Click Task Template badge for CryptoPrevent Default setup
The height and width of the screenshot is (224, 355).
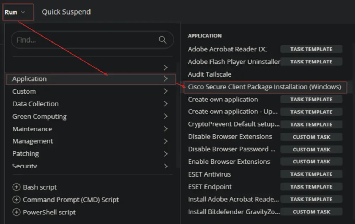tap(311, 124)
